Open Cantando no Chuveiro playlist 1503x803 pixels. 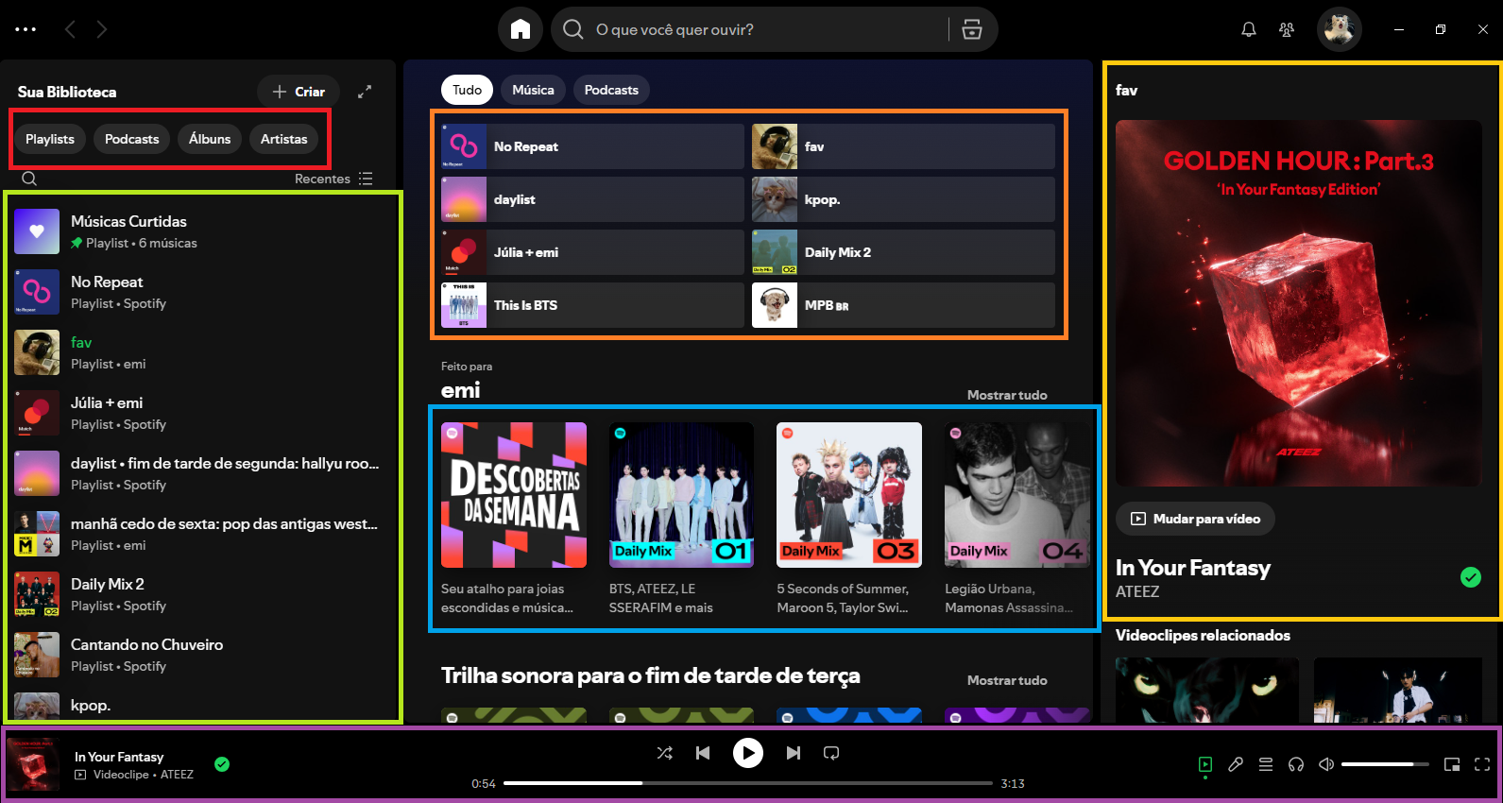200,655
